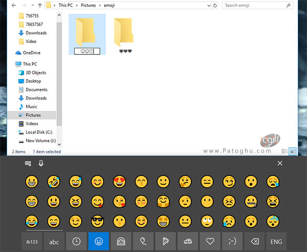This screenshot has width=307, height=252.
Task: Click navigation pane scroll up arrow
Action: click(59, 15)
